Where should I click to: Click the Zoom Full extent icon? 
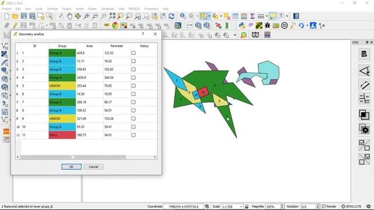click(112, 16)
